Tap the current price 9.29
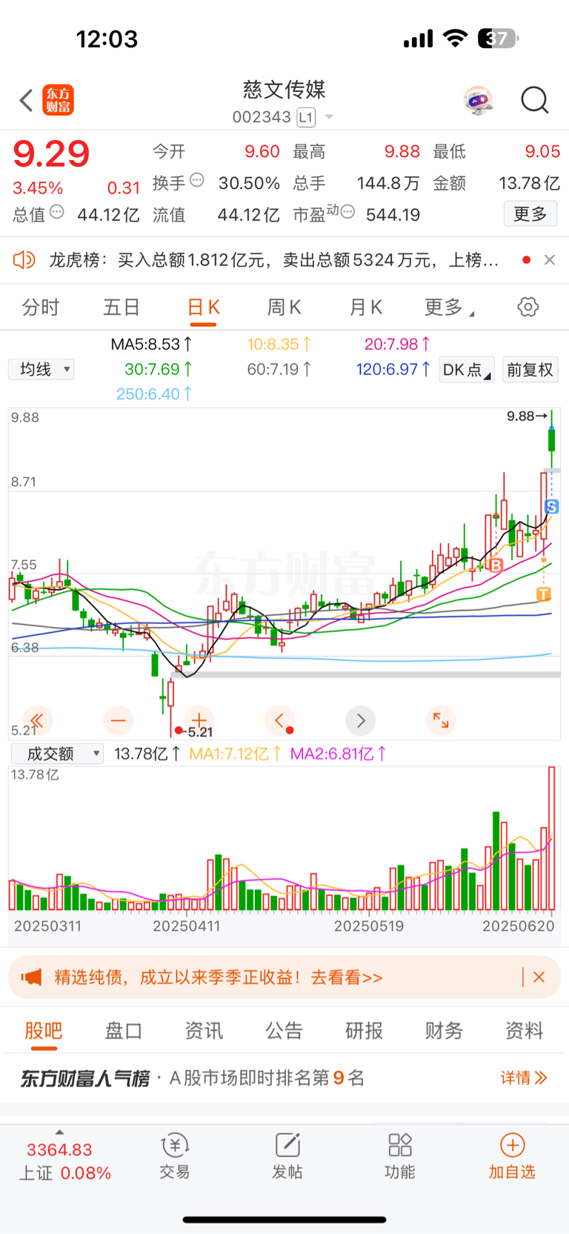The height and width of the screenshot is (1234, 569). coord(51,154)
